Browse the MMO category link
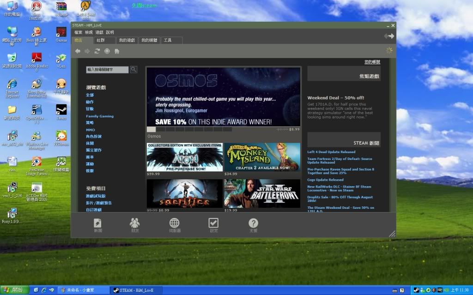The width and height of the screenshot is (473, 295). click(x=91, y=130)
